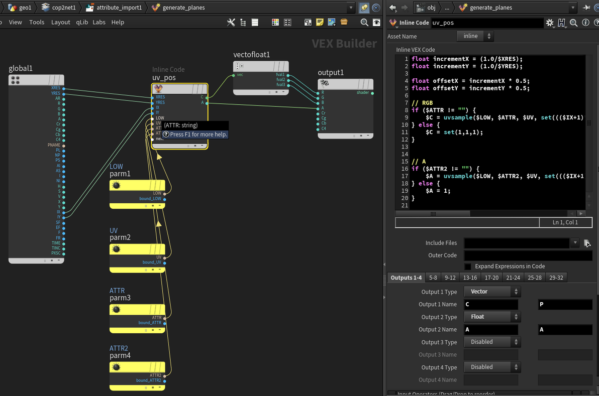Expand the Asset Name inline dropdown
599x396 pixels.
pyautogui.click(x=475, y=36)
